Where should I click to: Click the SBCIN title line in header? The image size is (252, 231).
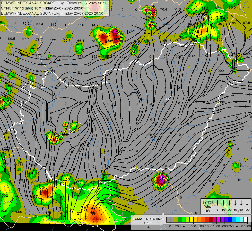tap(52, 13)
